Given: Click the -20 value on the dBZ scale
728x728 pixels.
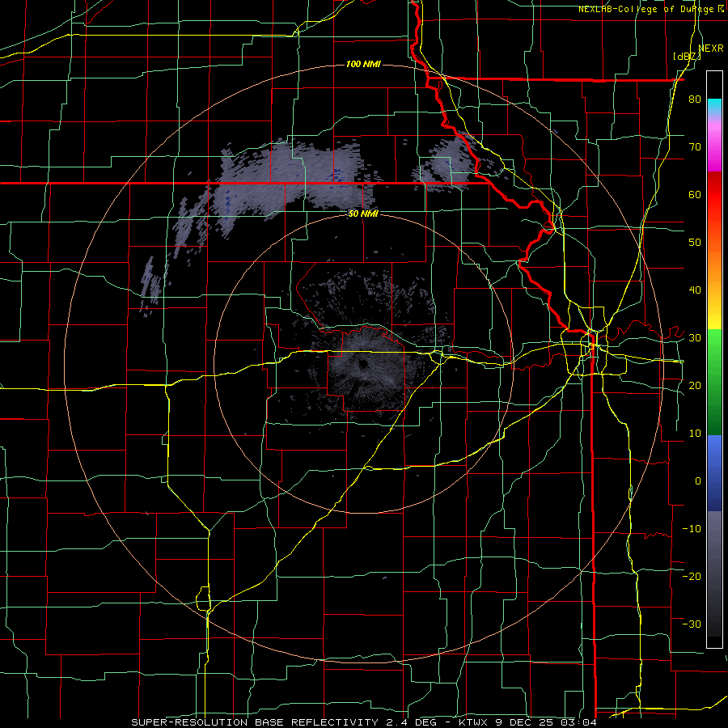Looking at the screenshot, I should [x=692, y=576].
